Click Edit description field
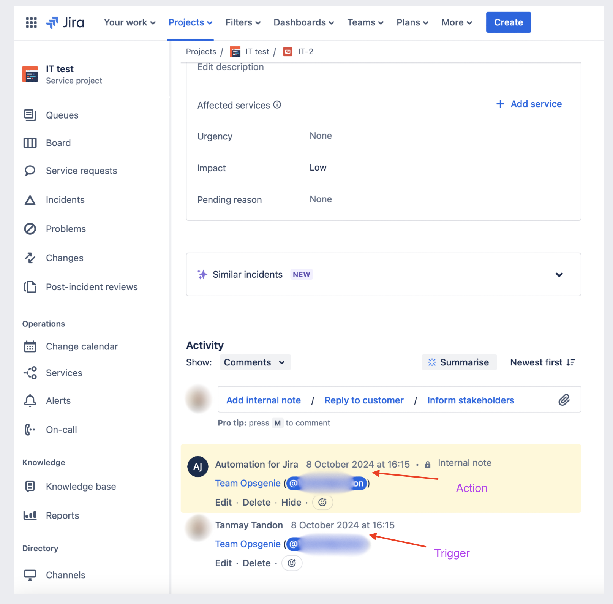613x604 pixels. [x=231, y=67]
